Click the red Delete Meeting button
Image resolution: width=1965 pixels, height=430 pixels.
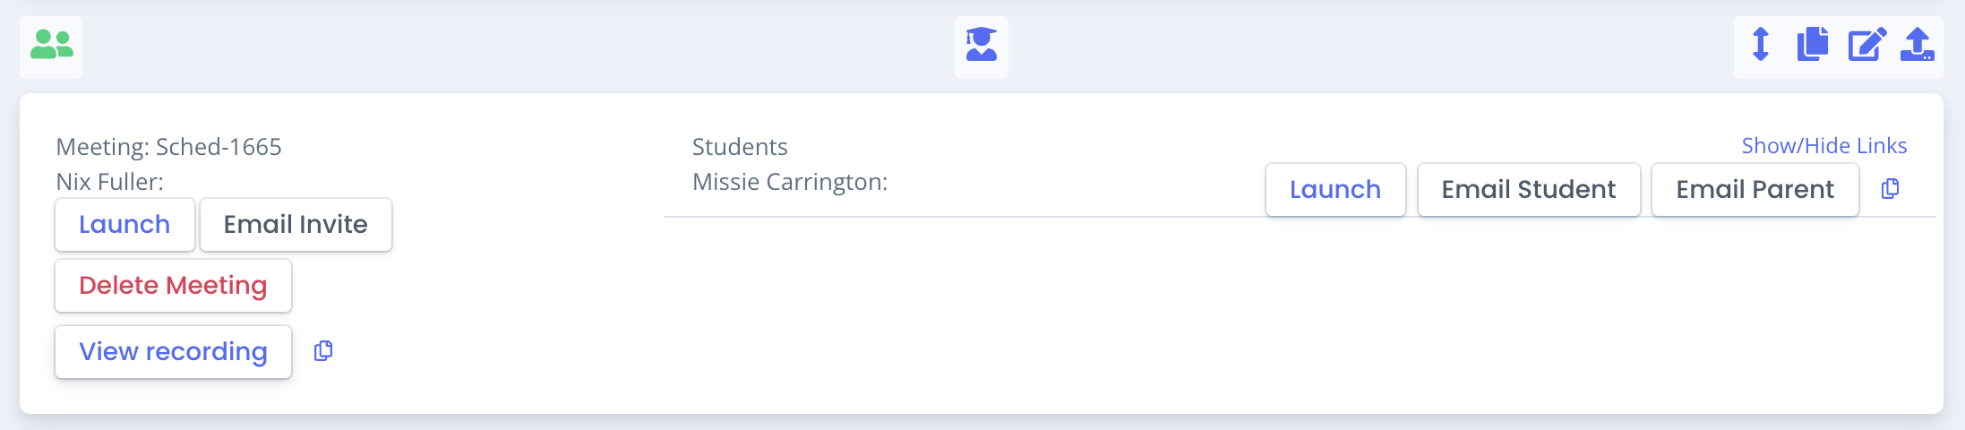[173, 286]
